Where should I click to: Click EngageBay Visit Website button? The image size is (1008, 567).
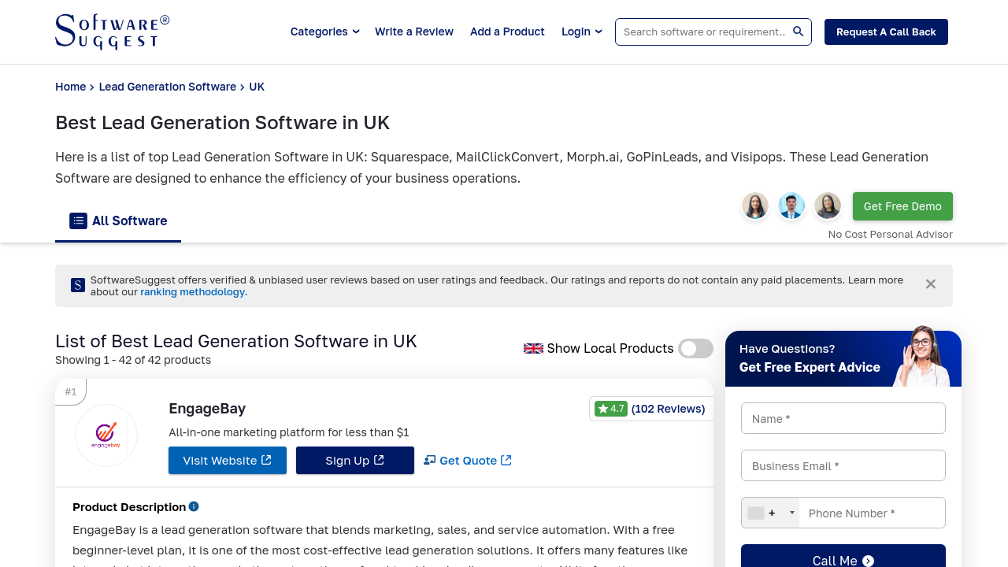228,461
